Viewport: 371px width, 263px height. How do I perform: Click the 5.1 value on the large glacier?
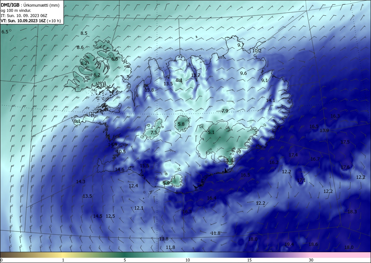[211, 132]
